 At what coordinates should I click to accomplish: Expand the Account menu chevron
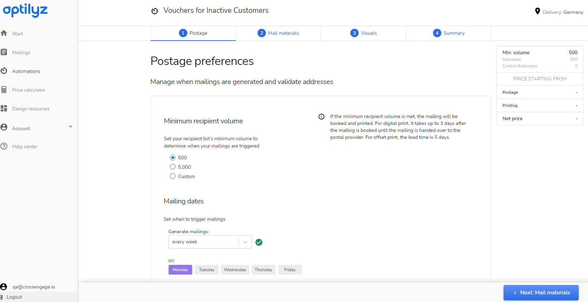pos(71,127)
